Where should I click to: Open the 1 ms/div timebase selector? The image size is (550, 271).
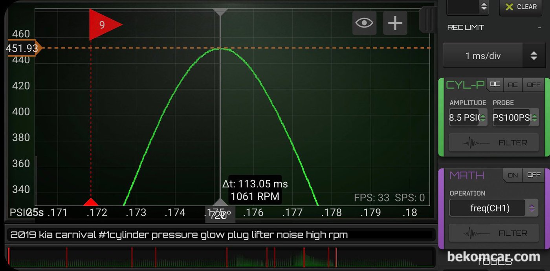(494, 56)
